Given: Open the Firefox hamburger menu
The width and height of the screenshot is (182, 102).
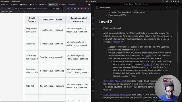Looking at the screenshot, I should tap(89, 8).
